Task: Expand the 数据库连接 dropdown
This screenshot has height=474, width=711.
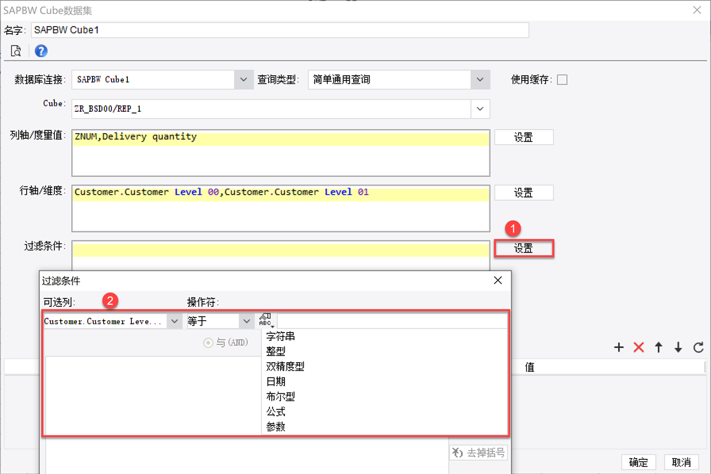Action: (243, 79)
